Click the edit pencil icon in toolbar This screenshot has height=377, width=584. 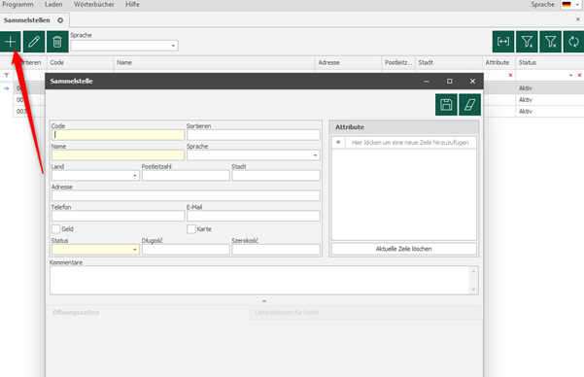point(34,42)
